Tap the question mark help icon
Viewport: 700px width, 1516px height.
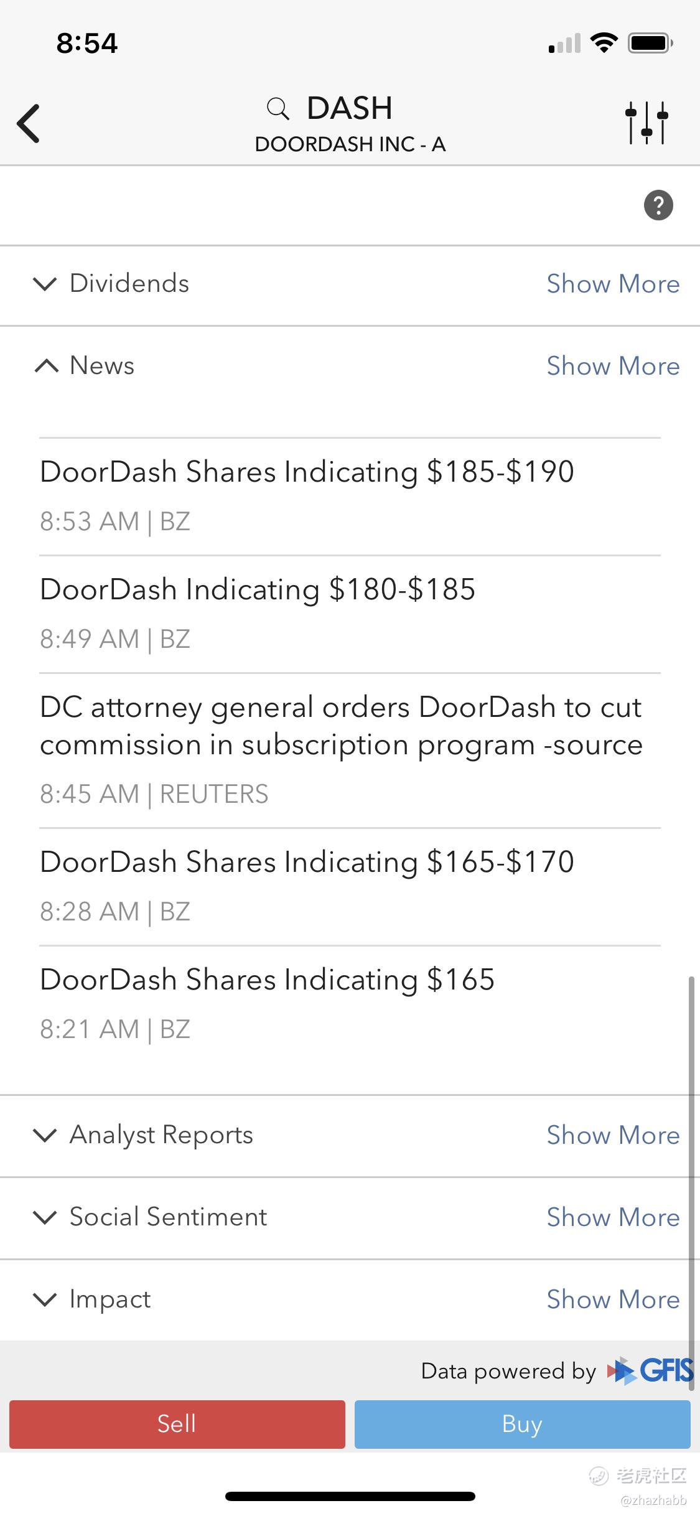tap(658, 205)
